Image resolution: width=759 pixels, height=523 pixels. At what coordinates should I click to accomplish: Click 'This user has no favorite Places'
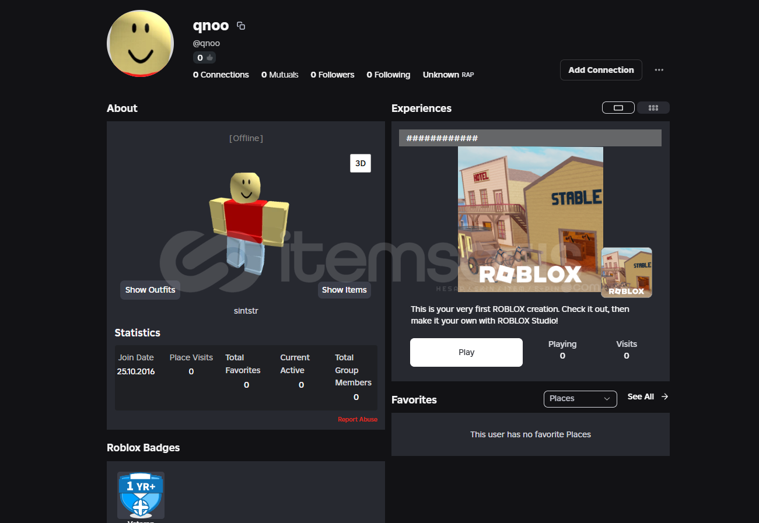coord(530,434)
